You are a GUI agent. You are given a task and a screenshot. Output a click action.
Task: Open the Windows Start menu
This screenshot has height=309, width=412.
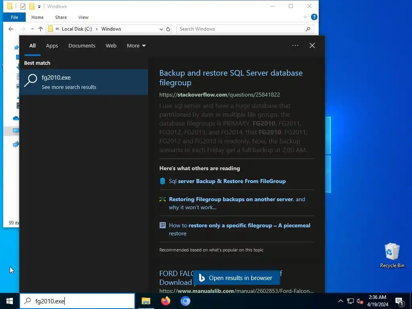[x=10, y=301]
